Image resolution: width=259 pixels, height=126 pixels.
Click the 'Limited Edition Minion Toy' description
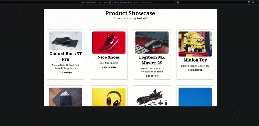coord(195,66)
